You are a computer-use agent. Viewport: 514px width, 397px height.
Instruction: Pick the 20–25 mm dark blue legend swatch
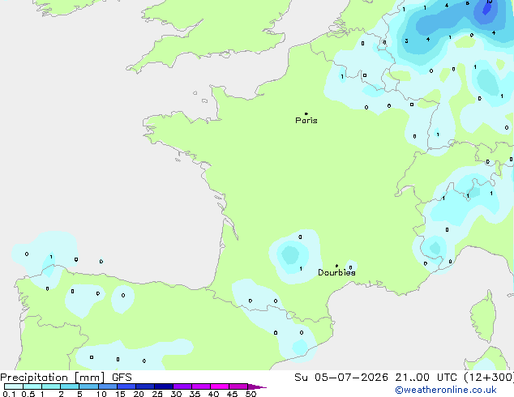point(145,386)
